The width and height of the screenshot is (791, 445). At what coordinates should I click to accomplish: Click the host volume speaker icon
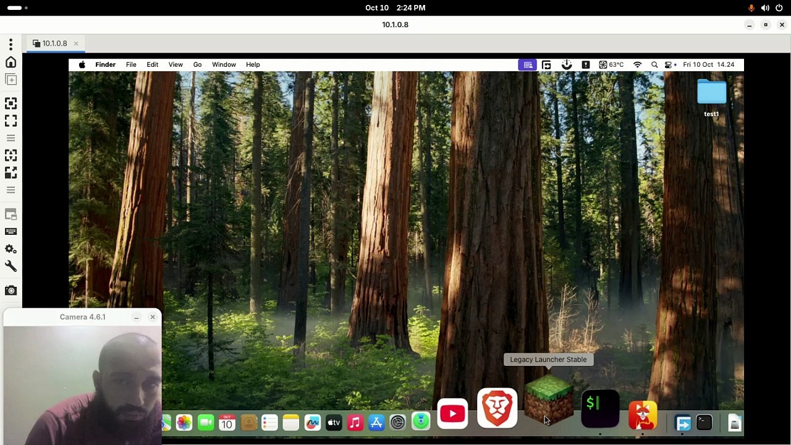(765, 7)
